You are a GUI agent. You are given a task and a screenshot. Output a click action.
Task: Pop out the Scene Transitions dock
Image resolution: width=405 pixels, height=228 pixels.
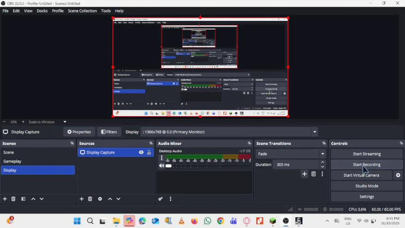click(x=324, y=143)
